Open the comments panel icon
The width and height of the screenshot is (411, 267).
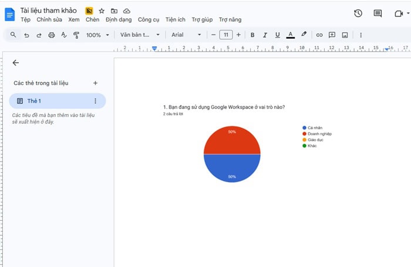click(x=378, y=13)
